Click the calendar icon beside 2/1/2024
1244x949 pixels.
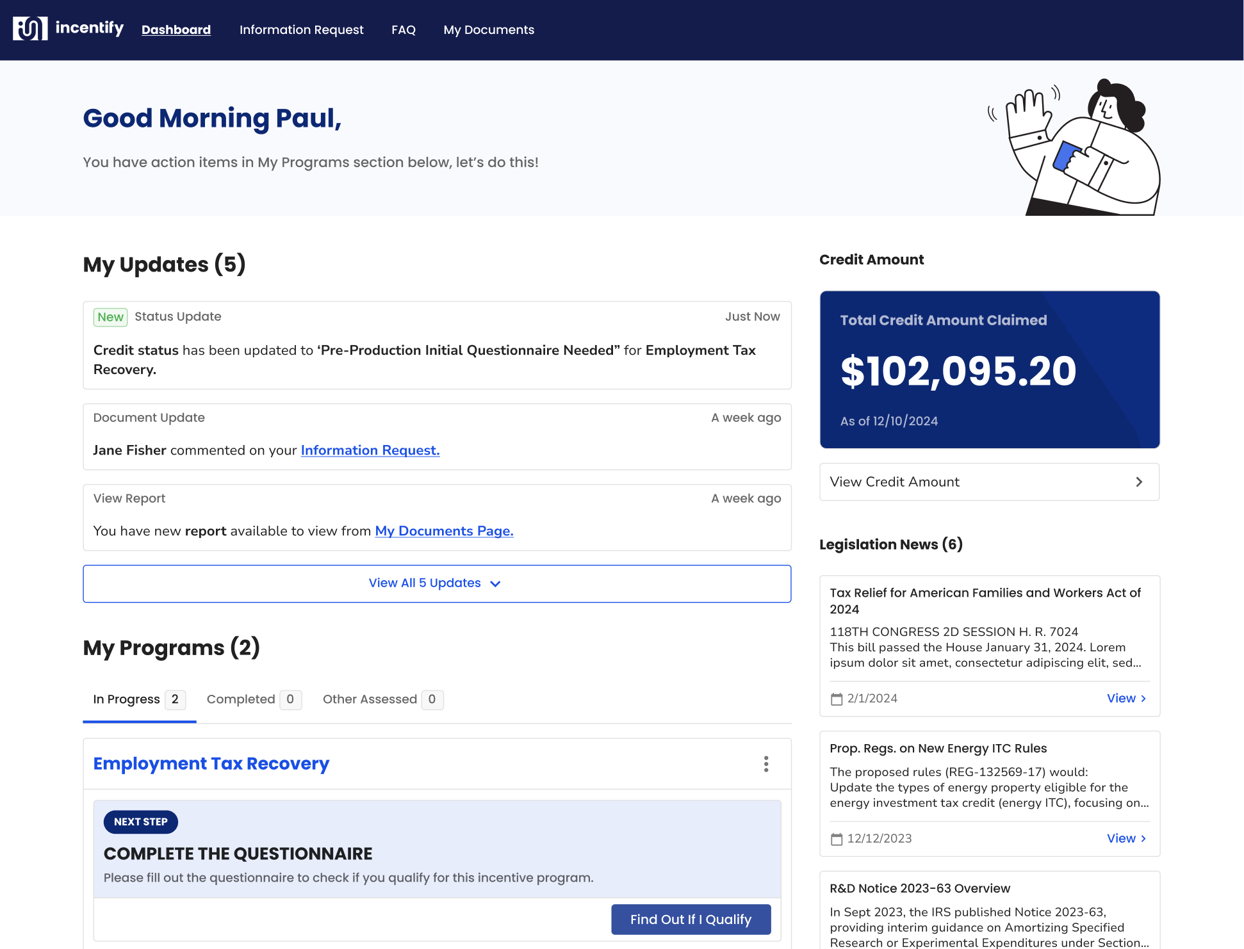click(x=836, y=699)
